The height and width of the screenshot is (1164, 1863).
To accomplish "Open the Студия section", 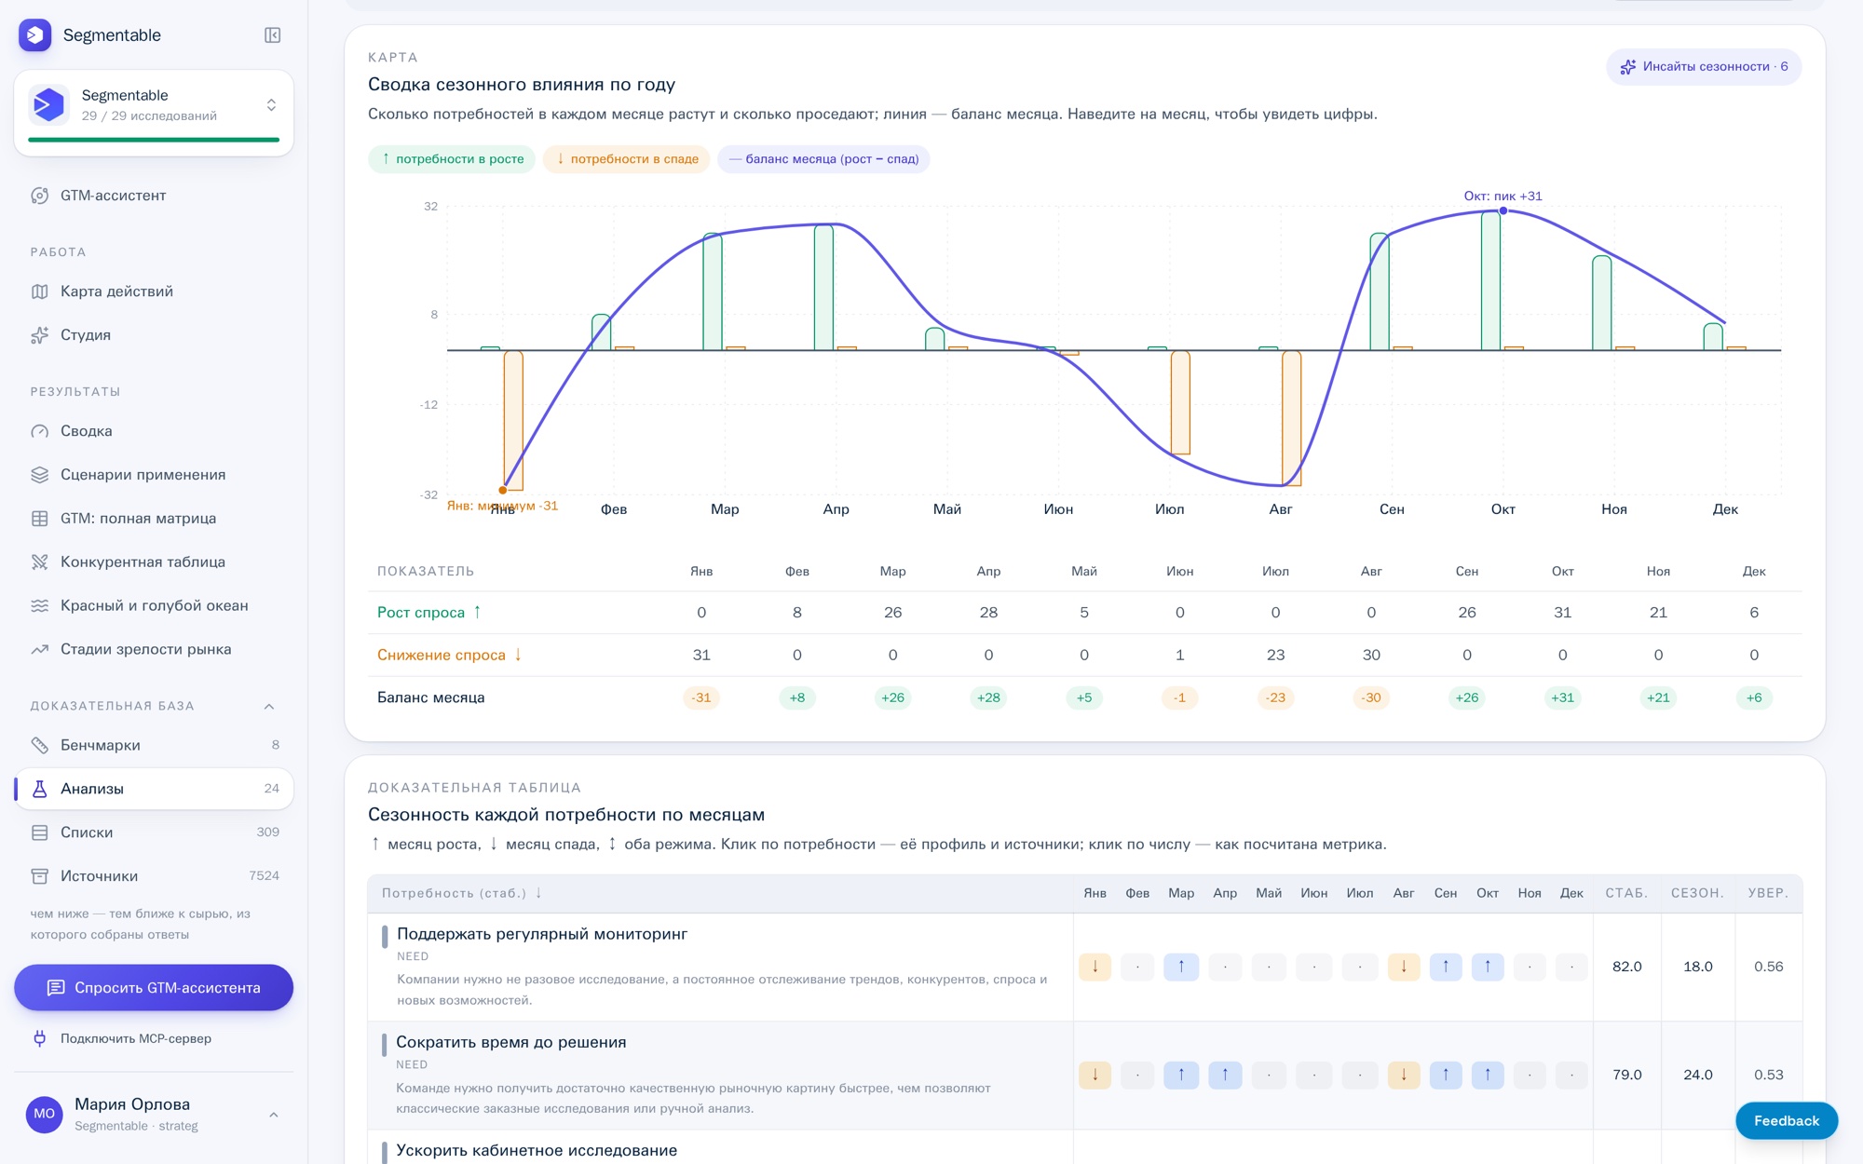I will 154,335.
